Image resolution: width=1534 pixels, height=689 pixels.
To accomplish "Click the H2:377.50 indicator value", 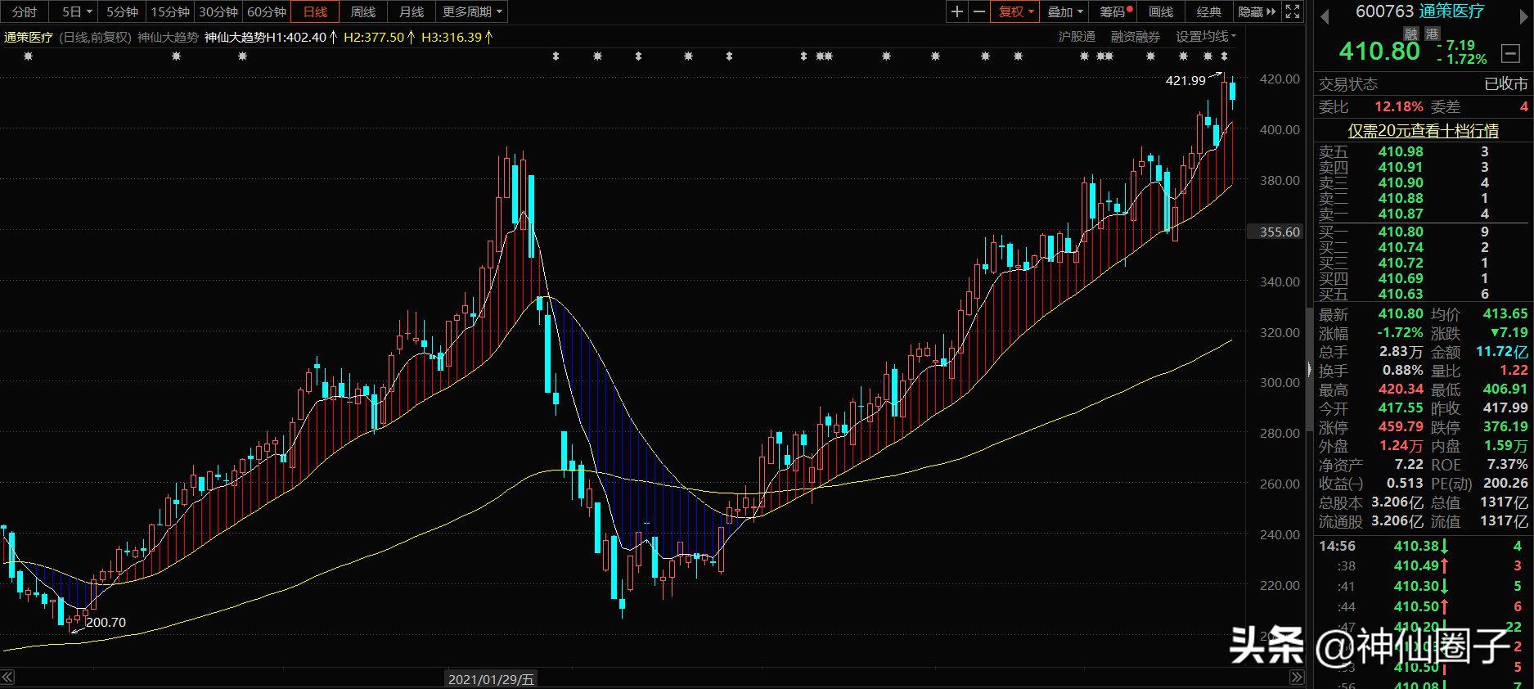I will coord(379,37).
